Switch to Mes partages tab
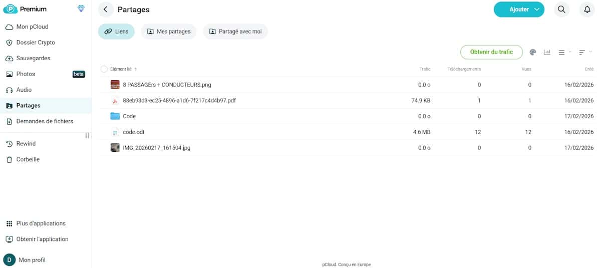 (x=169, y=32)
